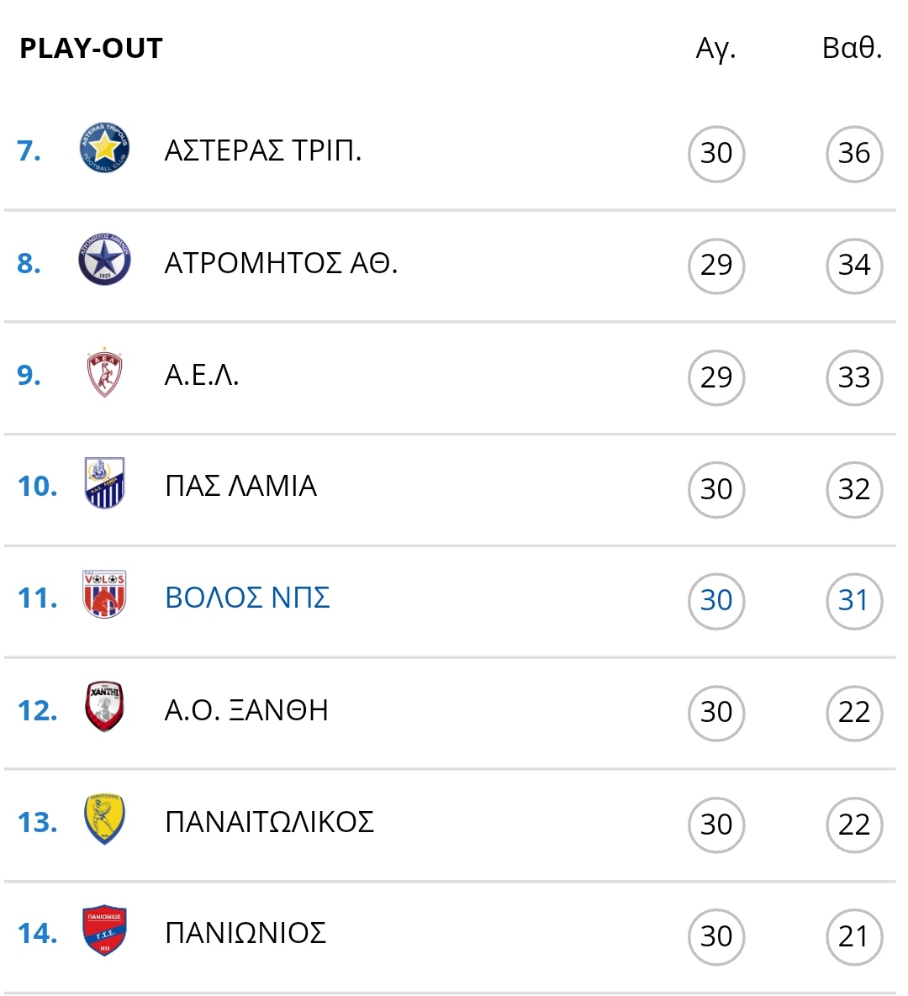Click the Atromitos Athens star logo
Viewport: 908px width, 996px height.
[x=104, y=259]
